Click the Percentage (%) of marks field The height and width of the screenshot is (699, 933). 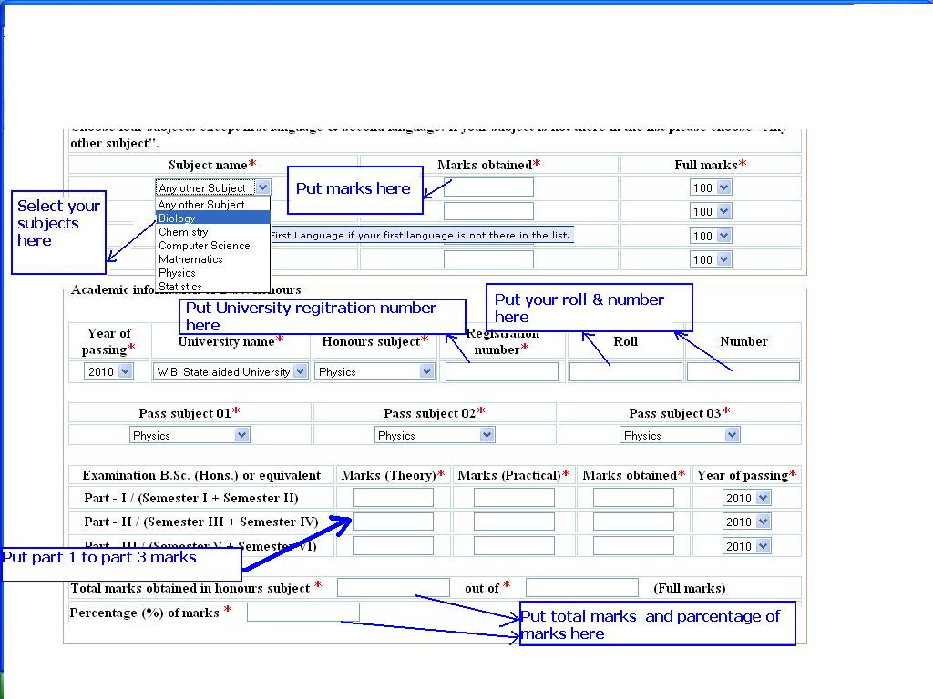click(302, 613)
